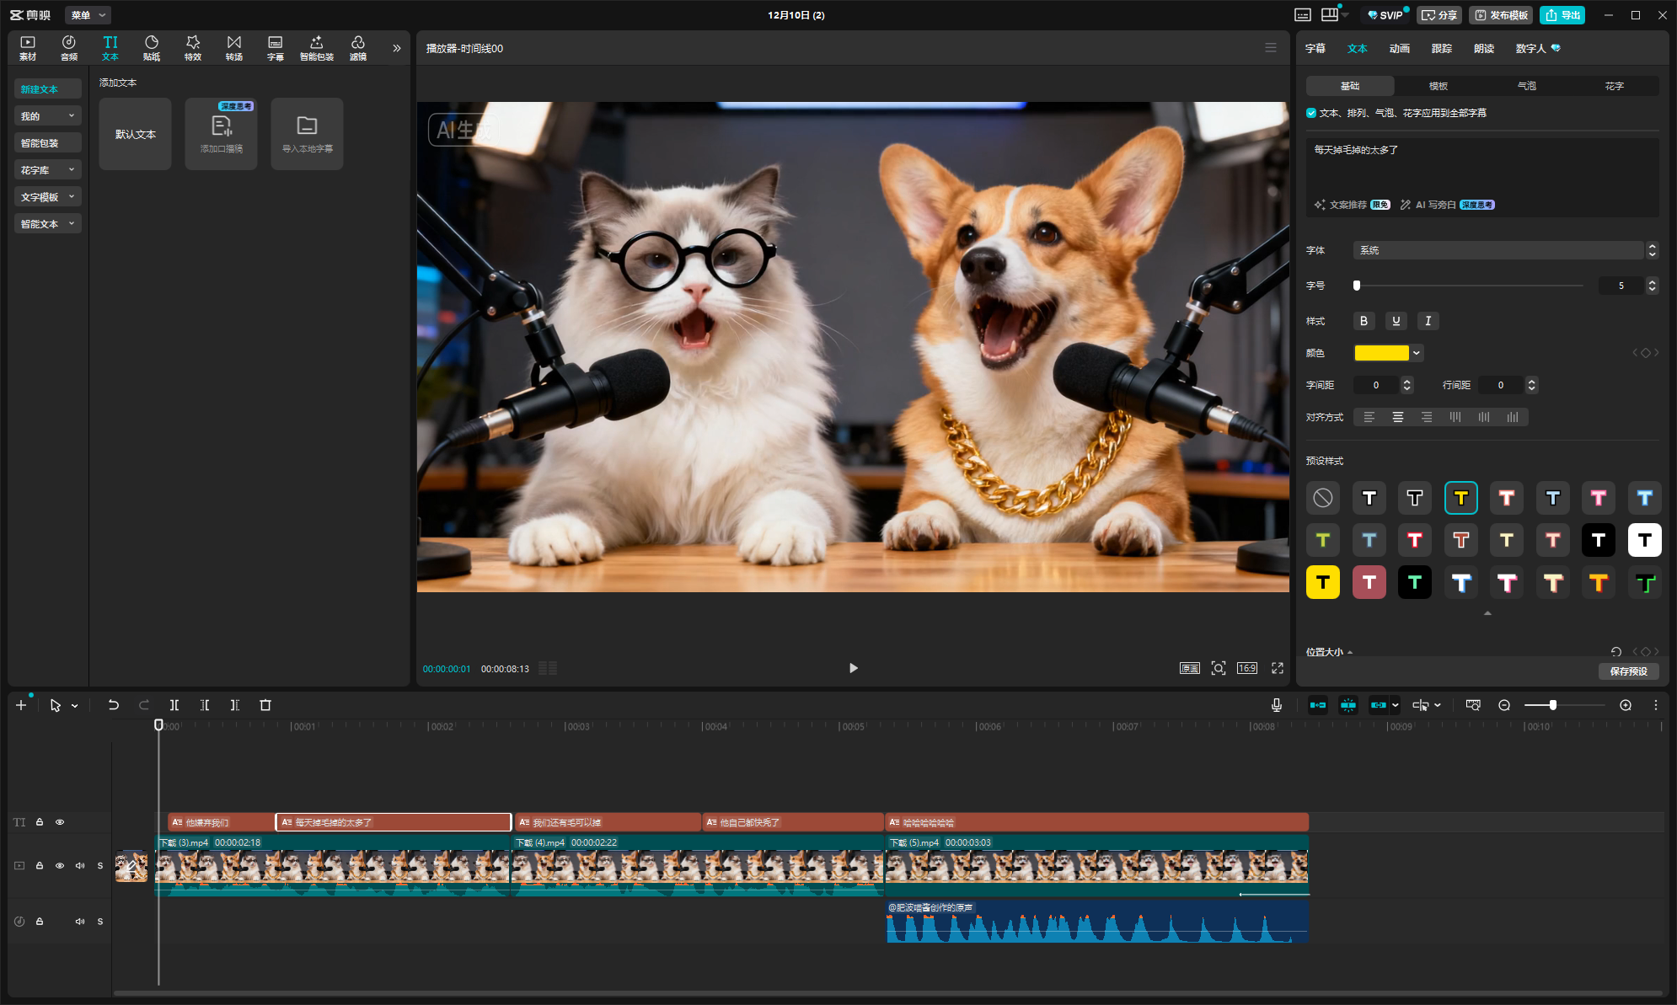Open the 字体 font dropdown
This screenshot has width=1677, height=1005.
pyautogui.click(x=1499, y=250)
